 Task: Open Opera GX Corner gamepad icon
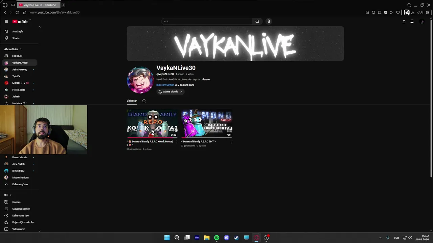point(13,5)
